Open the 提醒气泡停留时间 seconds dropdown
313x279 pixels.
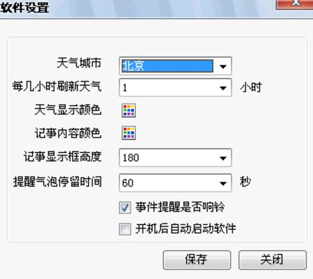[223, 183]
